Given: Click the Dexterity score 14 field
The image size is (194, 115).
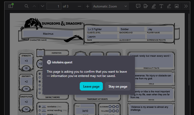Looking at the screenshot, I should click(26, 89).
